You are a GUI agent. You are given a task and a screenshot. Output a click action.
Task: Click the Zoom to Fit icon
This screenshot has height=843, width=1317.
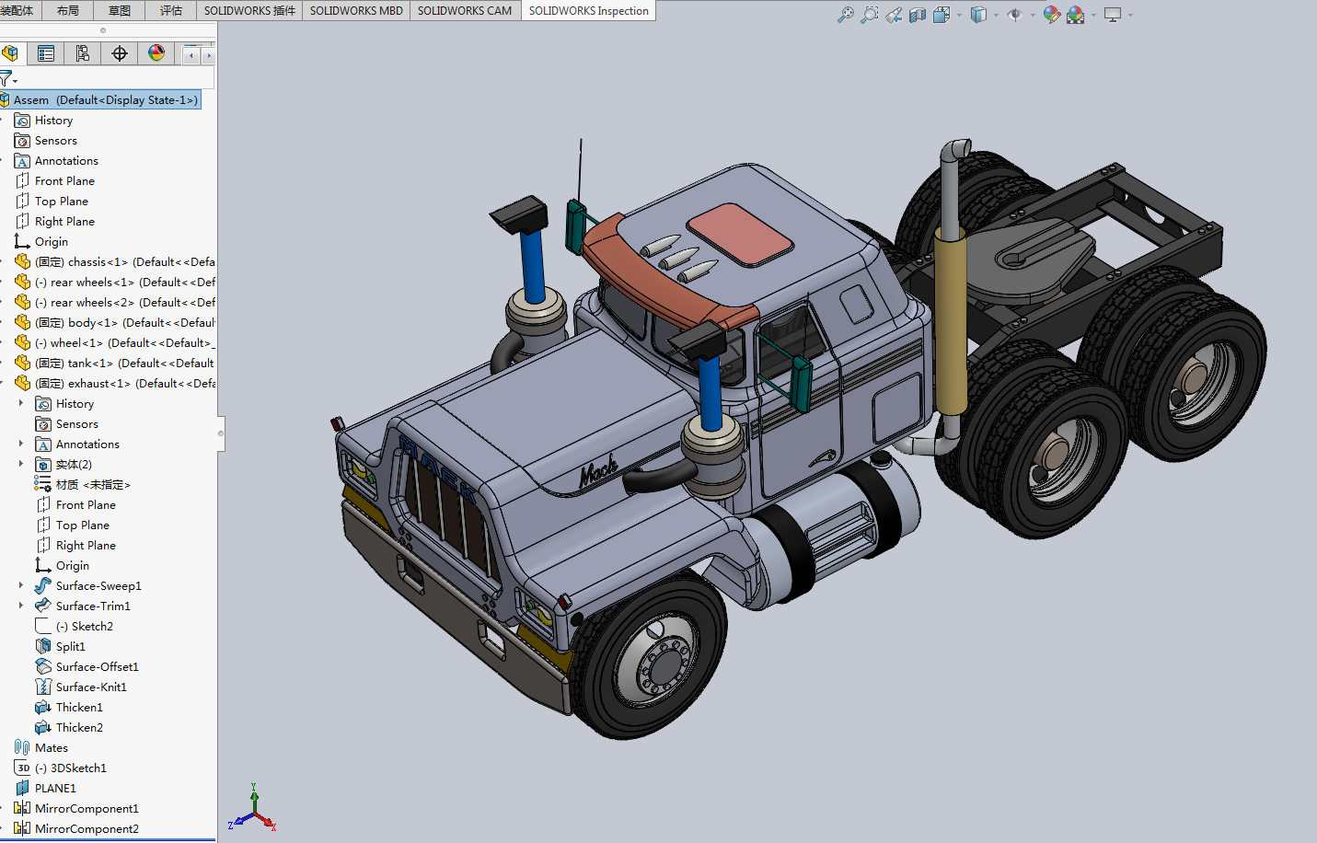(x=845, y=15)
